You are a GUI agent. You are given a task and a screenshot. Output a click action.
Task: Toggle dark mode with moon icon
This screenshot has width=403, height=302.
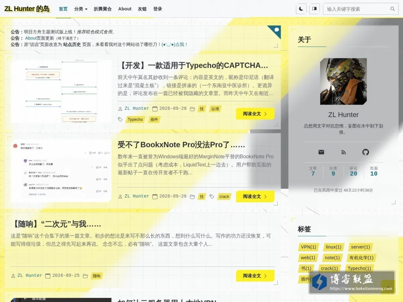(x=301, y=9)
